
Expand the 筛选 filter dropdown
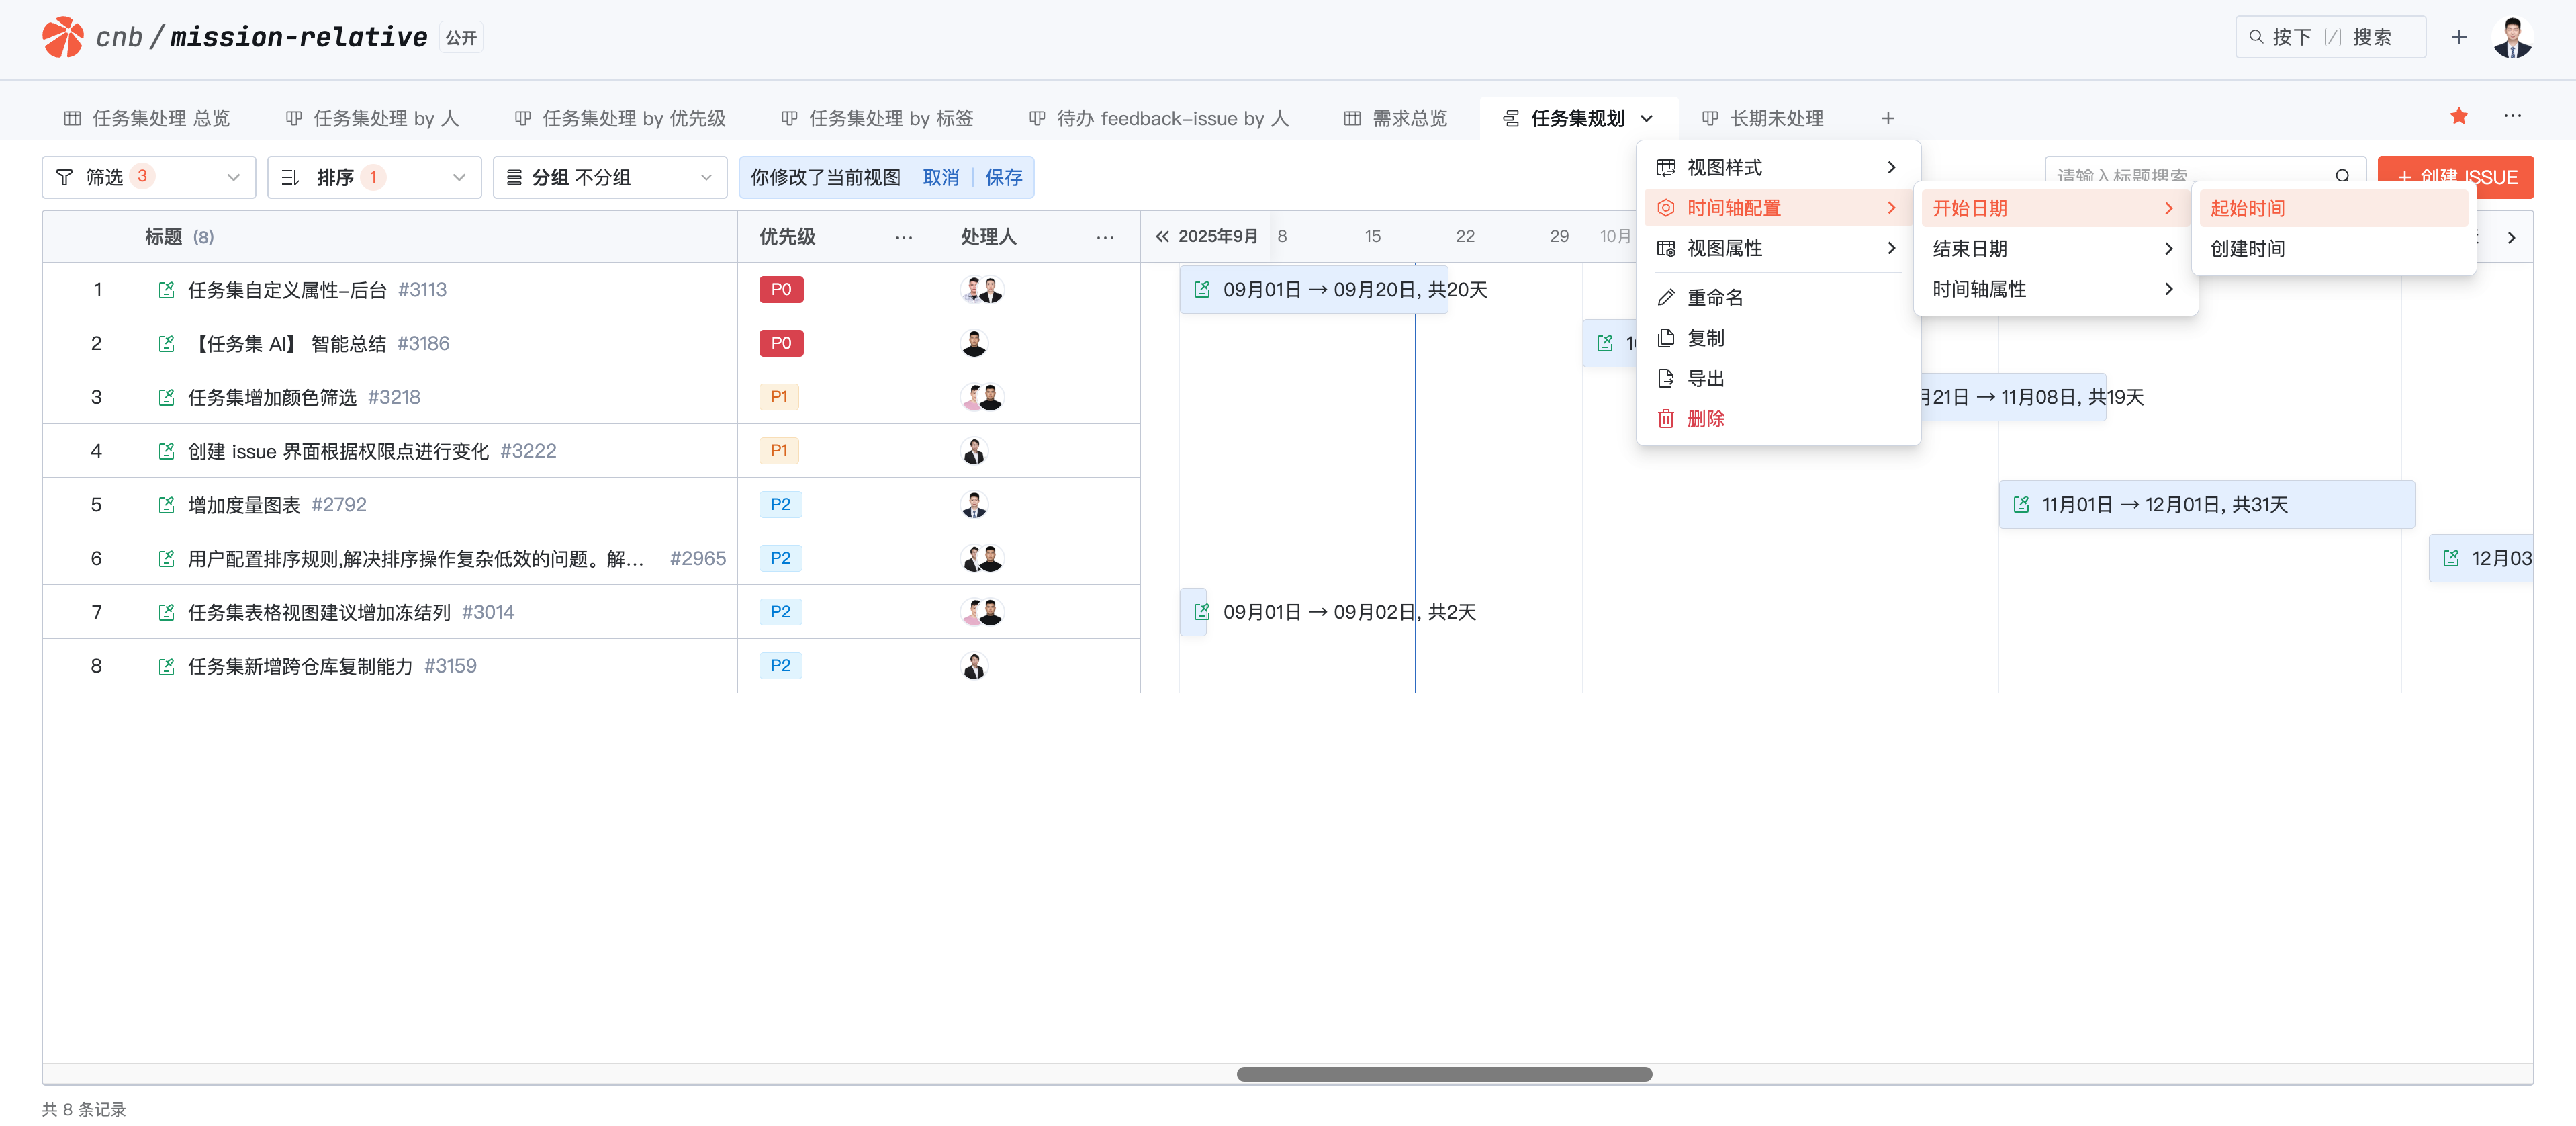(148, 177)
